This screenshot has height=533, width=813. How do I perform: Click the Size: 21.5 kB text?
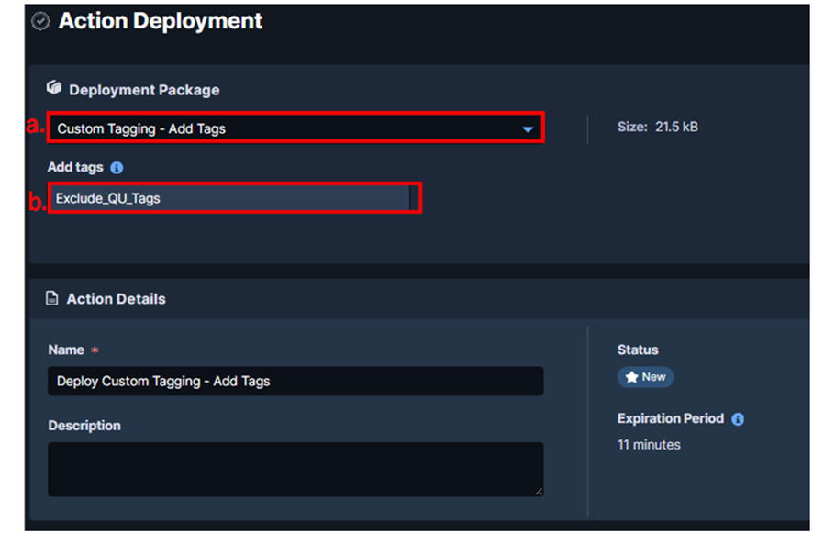pos(657,127)
